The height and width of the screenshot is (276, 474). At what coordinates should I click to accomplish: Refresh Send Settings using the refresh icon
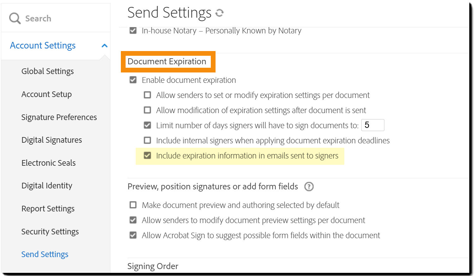[x=219, y=13]
